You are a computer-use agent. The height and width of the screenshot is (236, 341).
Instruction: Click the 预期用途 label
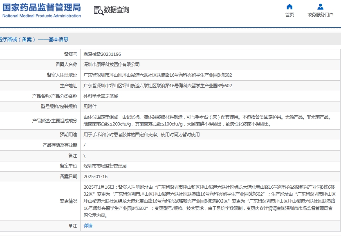point(69,135)
